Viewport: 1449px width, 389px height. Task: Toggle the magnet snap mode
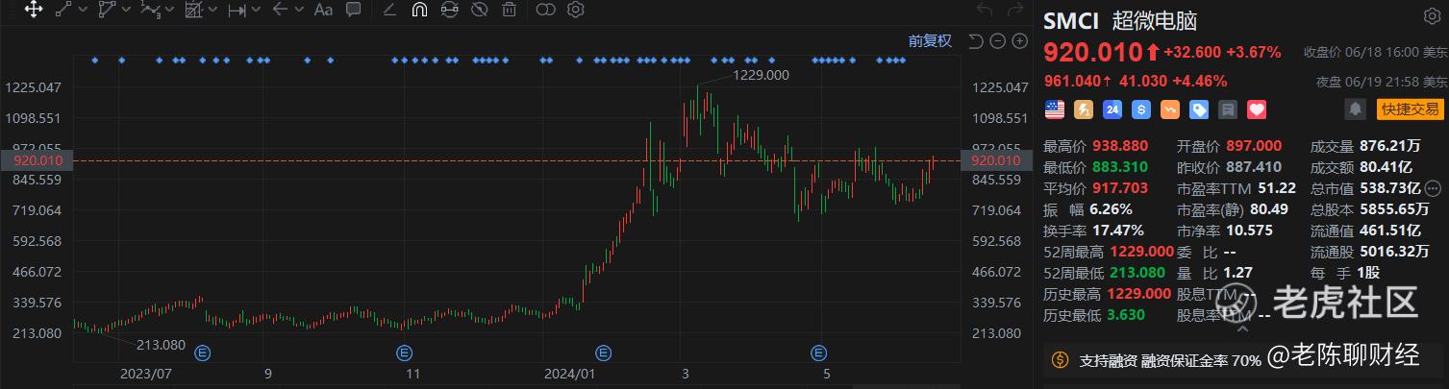click(419, 11)
